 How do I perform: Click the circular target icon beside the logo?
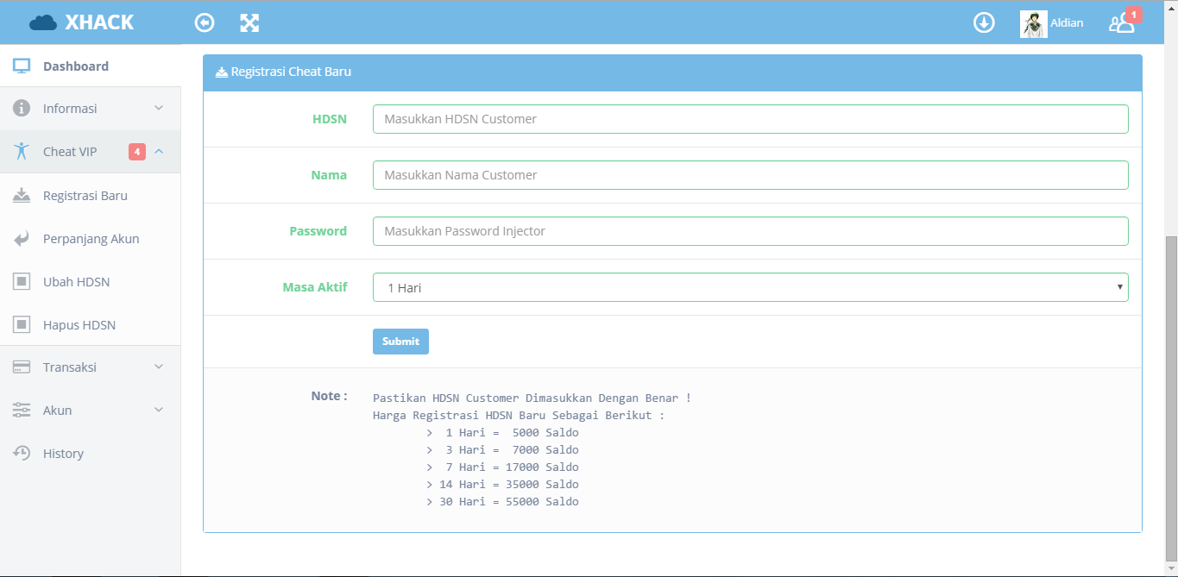coord(204,22)
